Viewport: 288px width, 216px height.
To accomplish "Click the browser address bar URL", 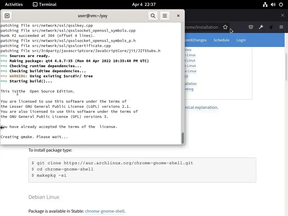I will click(202, 27).
